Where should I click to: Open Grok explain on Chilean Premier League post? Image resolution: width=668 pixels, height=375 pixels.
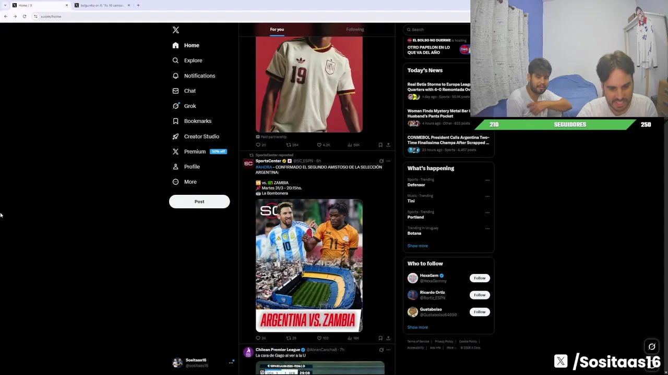(x=381, y=350)
